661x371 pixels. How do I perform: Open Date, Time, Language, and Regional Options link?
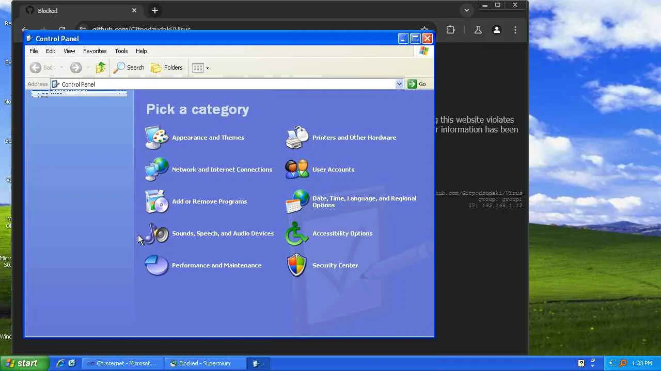[365, 201]
